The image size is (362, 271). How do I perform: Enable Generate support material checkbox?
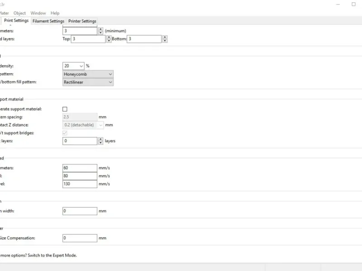65,109
